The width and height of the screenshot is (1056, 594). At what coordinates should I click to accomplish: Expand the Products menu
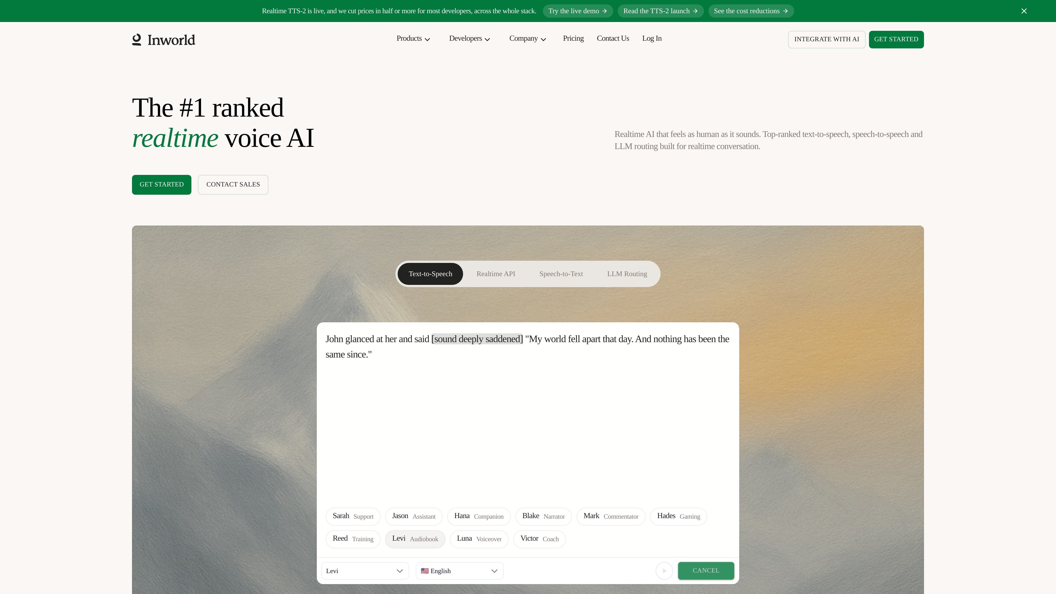click(x=413, y=38)
